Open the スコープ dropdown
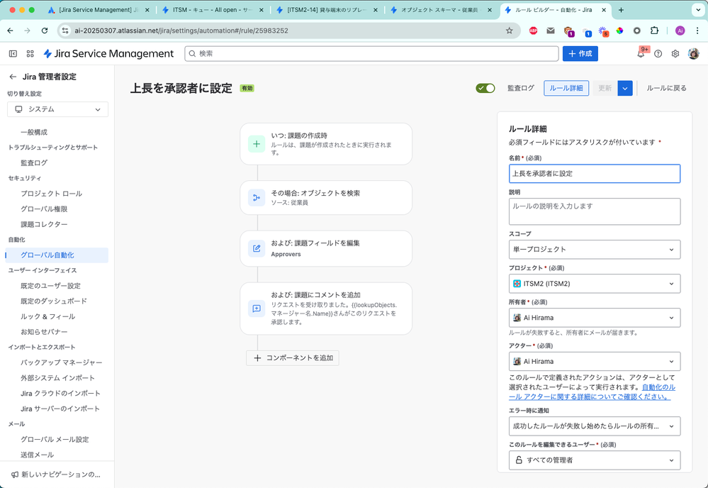This screenshot has width=708, height=488. pyautogui.click(x=594, y=249)
